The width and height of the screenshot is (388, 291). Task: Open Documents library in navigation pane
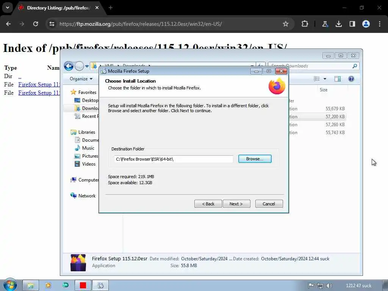pos(87,140)
